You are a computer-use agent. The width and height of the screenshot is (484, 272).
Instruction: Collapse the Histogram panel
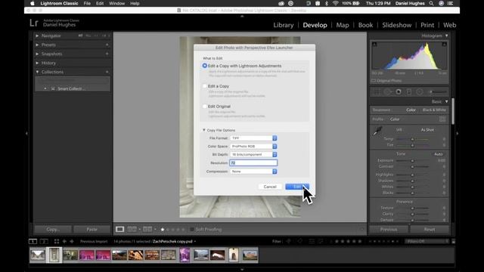coord(446,36)
